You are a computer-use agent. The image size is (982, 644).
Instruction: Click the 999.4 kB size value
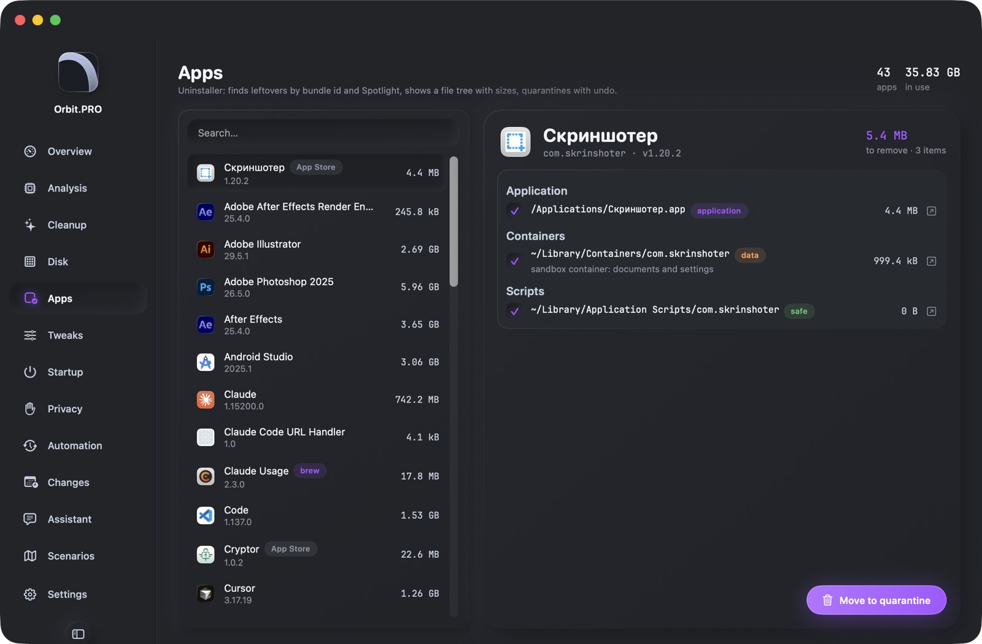point(895,261)
